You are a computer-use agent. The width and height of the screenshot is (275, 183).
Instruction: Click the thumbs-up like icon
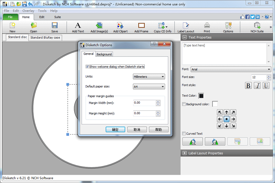coord(242,17)
